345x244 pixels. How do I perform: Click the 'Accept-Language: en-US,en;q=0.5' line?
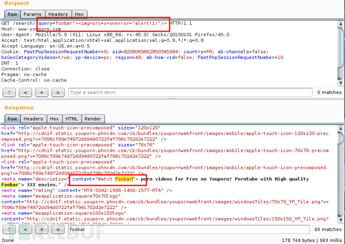click(x=45, y=46)
